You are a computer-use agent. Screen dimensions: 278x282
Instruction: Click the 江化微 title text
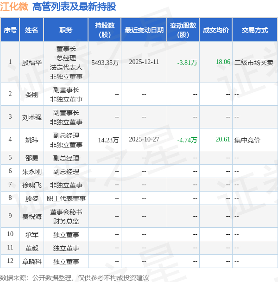point(14,7)
